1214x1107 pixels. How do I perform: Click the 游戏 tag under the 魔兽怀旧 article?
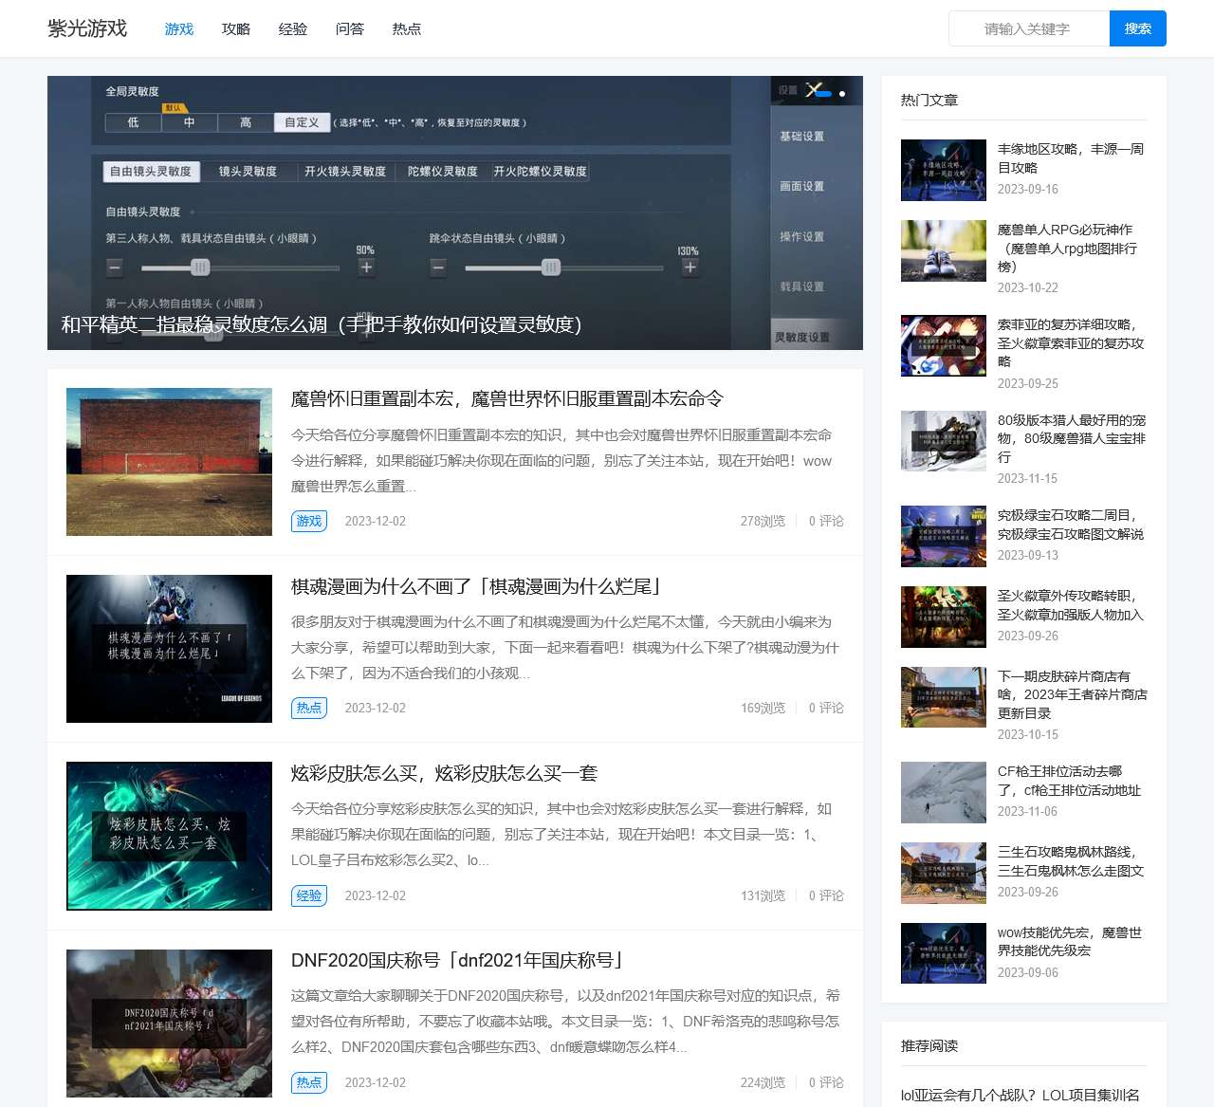[309, 521]
